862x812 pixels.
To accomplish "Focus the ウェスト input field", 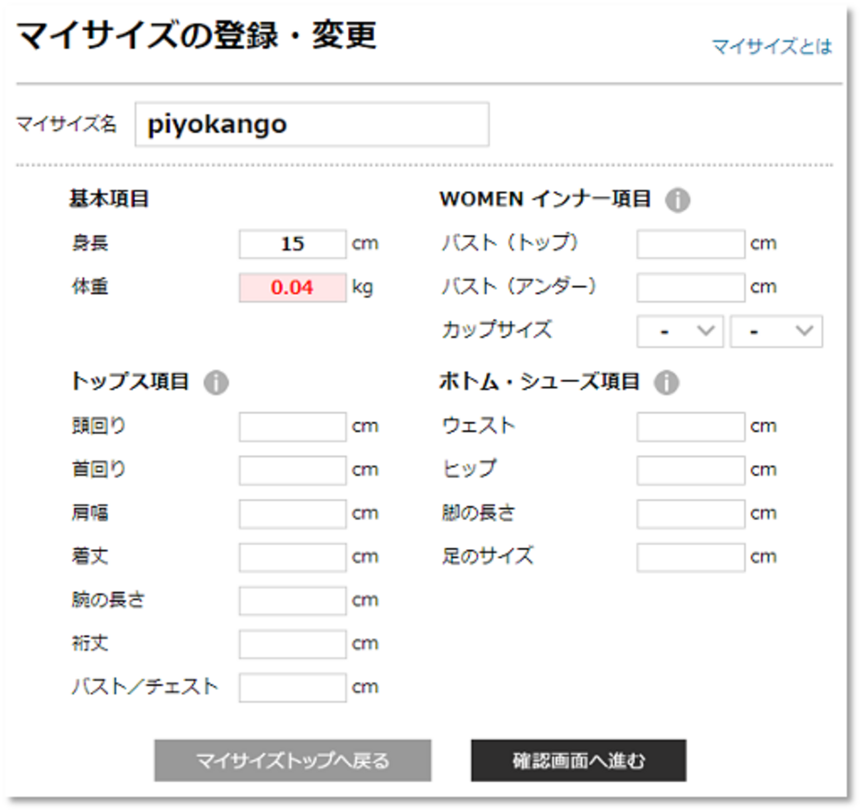I will pyautogui.click(x=690, y=427).
